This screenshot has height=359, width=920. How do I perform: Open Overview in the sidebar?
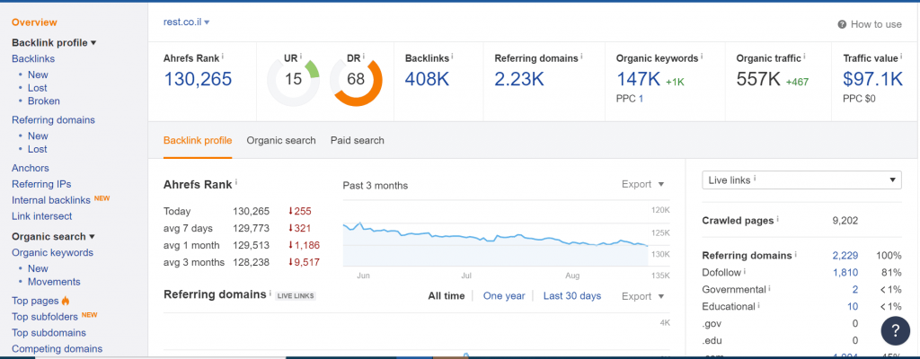(x=35, y=22)
